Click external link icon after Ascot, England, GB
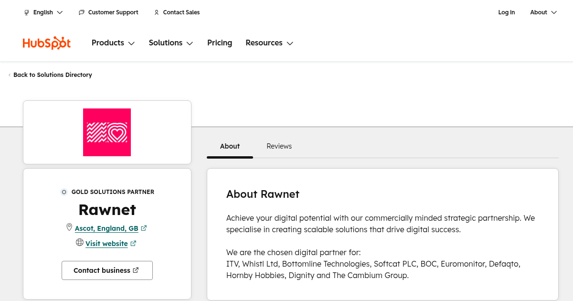Viewport: 573px width, 301px height. pos(144,228)
